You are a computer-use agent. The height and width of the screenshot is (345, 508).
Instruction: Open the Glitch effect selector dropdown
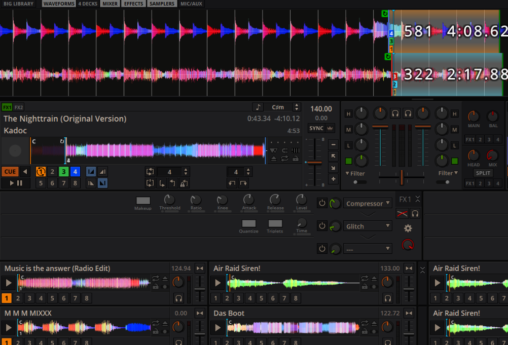[x=368, y=226]
